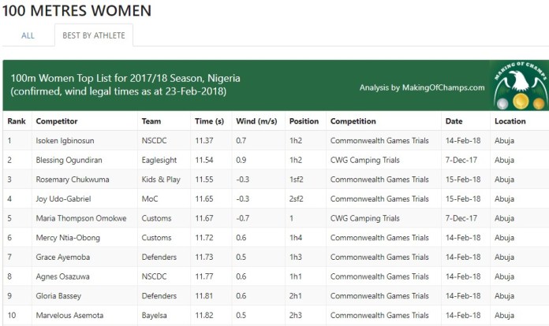Click the Wind (m/s) header

(257, 121)
